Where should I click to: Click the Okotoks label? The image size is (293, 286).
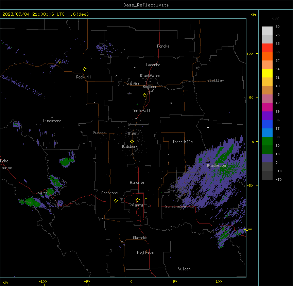(x=140, y=238)
